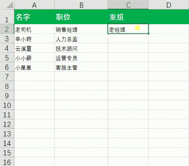
Task: Select column A header
Action: tap(34, 5)
